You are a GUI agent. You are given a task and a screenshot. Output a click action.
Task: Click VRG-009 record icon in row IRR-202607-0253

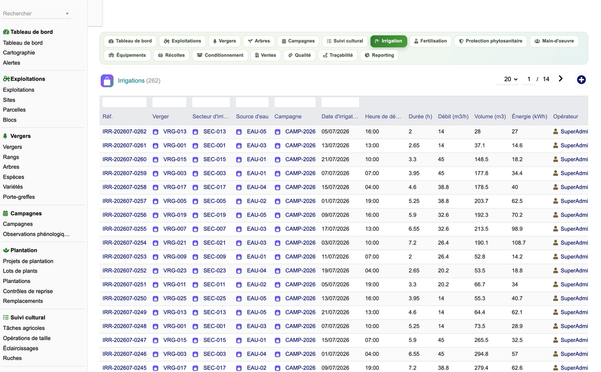pyautogui.click(x=156, y=257)
